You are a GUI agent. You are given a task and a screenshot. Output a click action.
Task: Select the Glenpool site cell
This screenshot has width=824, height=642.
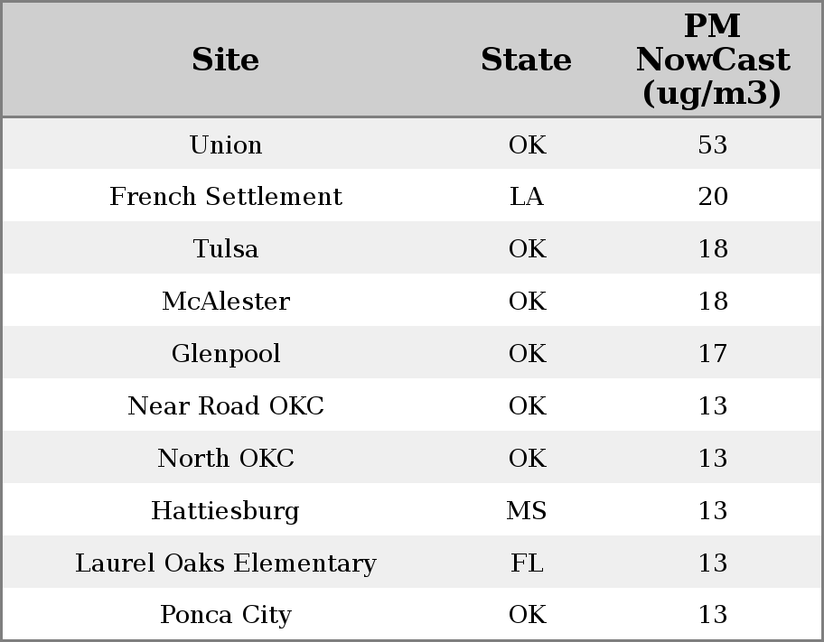click(226, 354)
